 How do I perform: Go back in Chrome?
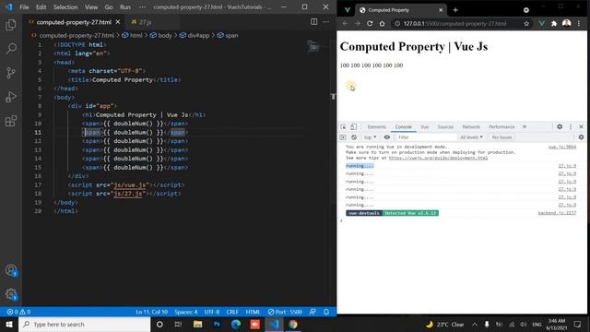(345, 23)
